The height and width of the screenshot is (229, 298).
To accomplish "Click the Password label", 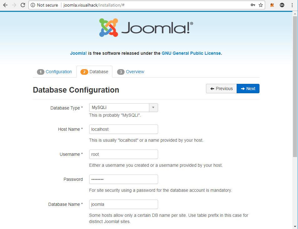I will pyautogui.click(x=73, y=180).
